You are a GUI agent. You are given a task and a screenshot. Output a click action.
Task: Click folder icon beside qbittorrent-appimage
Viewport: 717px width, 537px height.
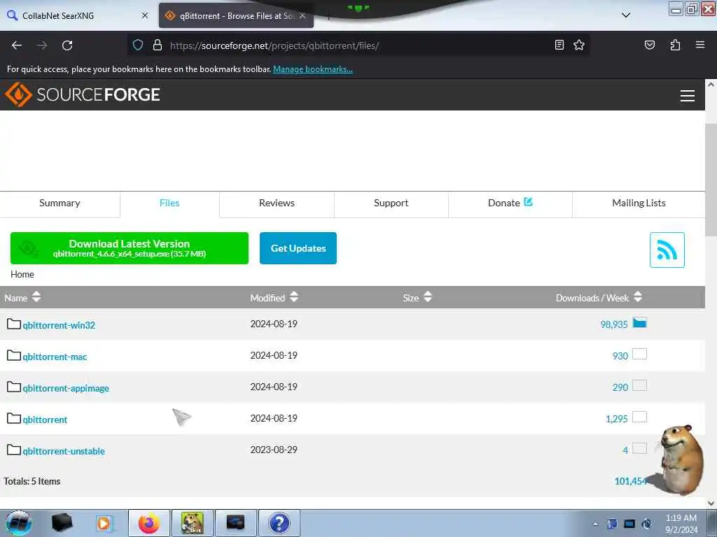[14, 387]
